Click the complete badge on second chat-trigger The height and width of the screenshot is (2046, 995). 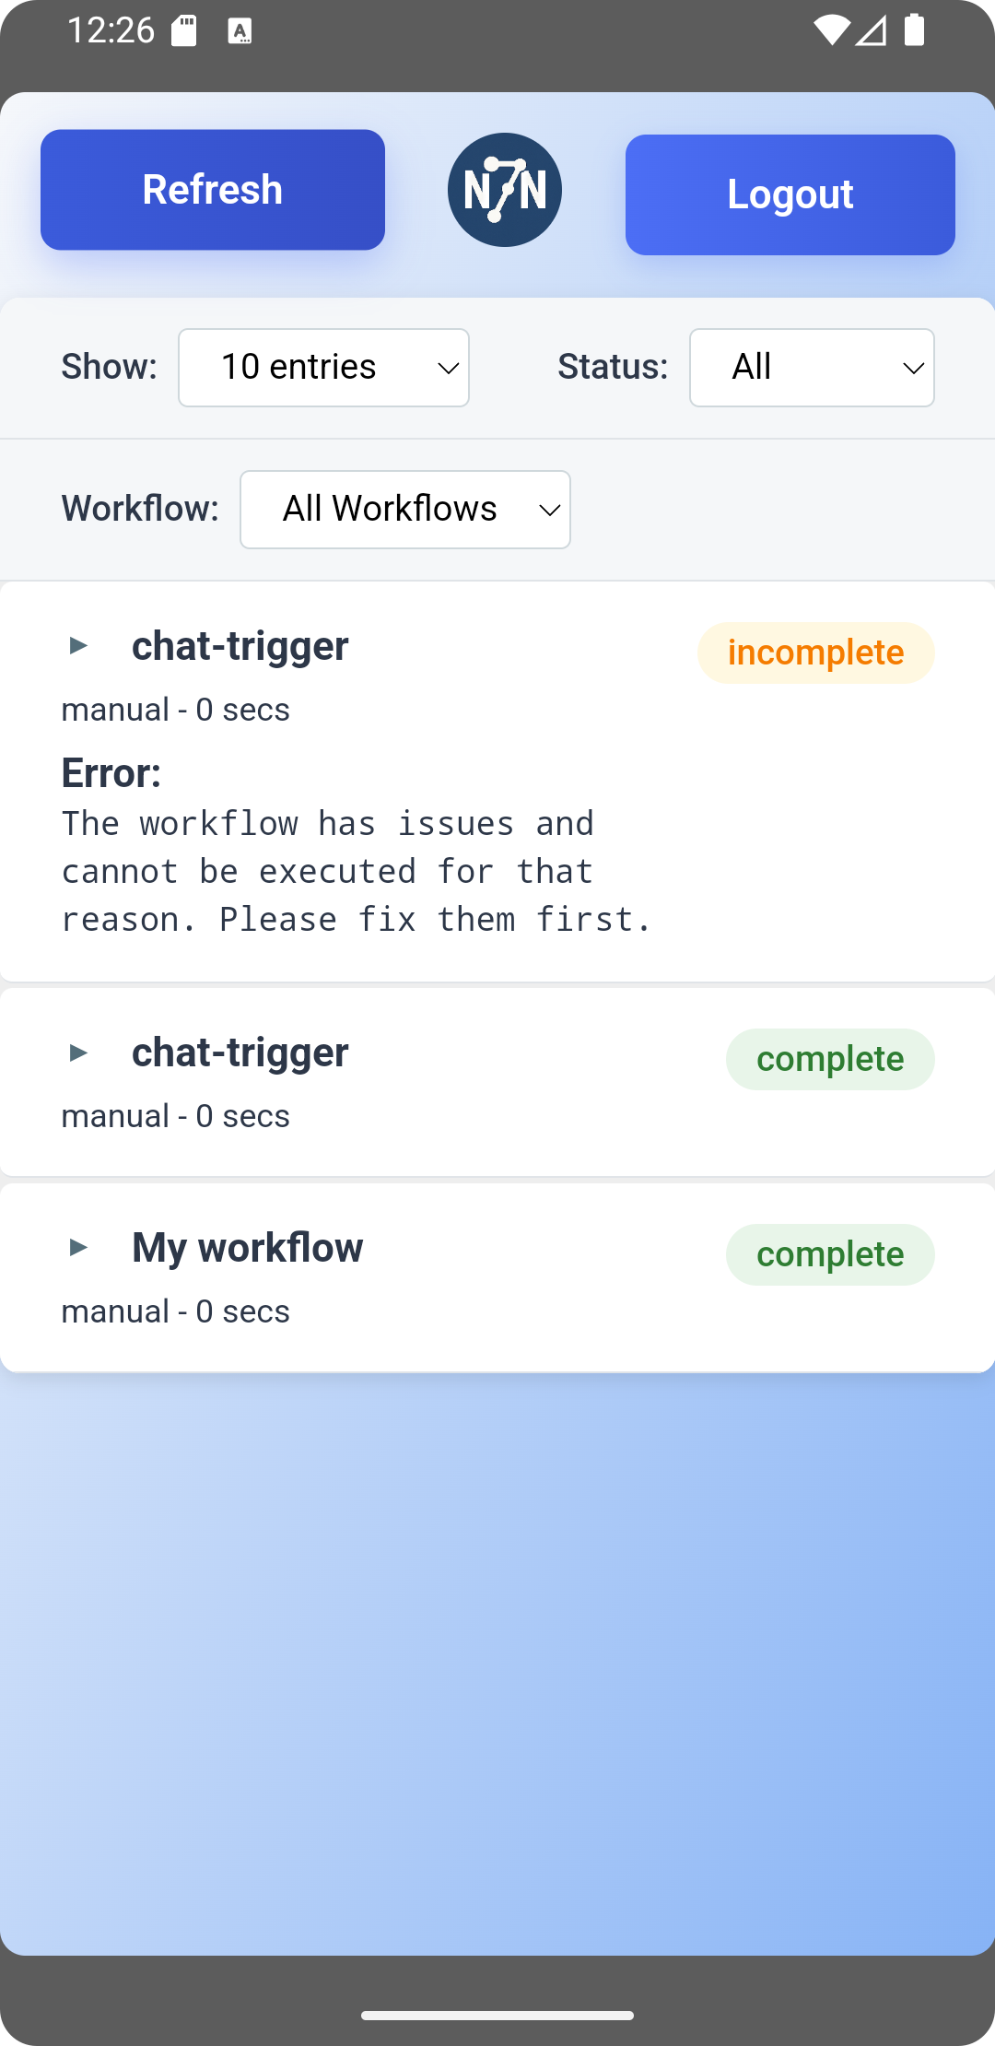point(829,1058)
